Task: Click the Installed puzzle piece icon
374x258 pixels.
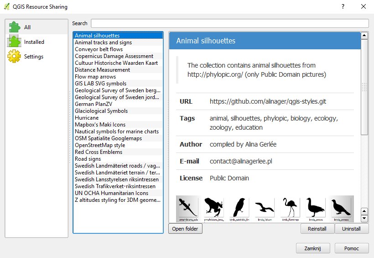Action: pos(14,41)
